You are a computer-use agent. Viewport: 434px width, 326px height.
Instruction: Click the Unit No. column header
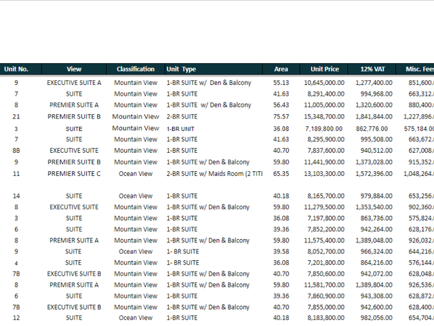pyautogui.click(x=16, y=69)
